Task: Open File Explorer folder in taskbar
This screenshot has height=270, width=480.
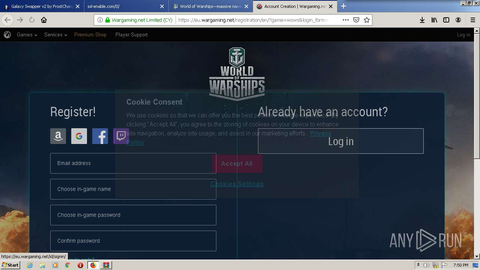Action: click(x=42, y=265)
